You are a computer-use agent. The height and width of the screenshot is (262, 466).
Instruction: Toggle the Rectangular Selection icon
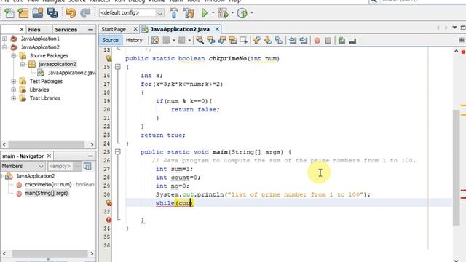[243, 41]
